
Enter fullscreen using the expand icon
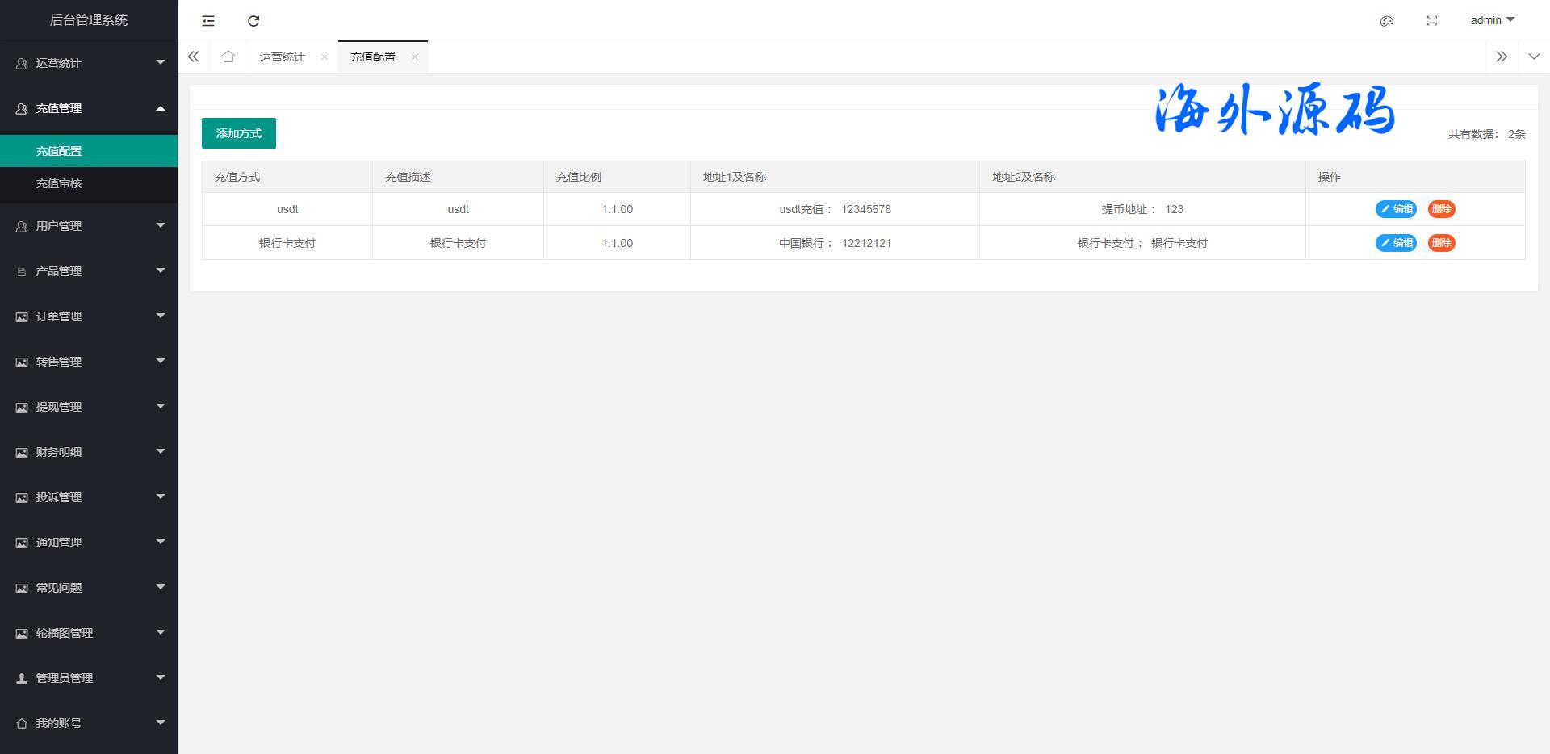[x=1432, y=21]
